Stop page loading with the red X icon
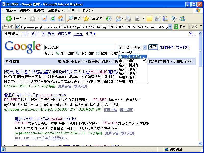This screenshot has height=153, width=204. point(44,19)
